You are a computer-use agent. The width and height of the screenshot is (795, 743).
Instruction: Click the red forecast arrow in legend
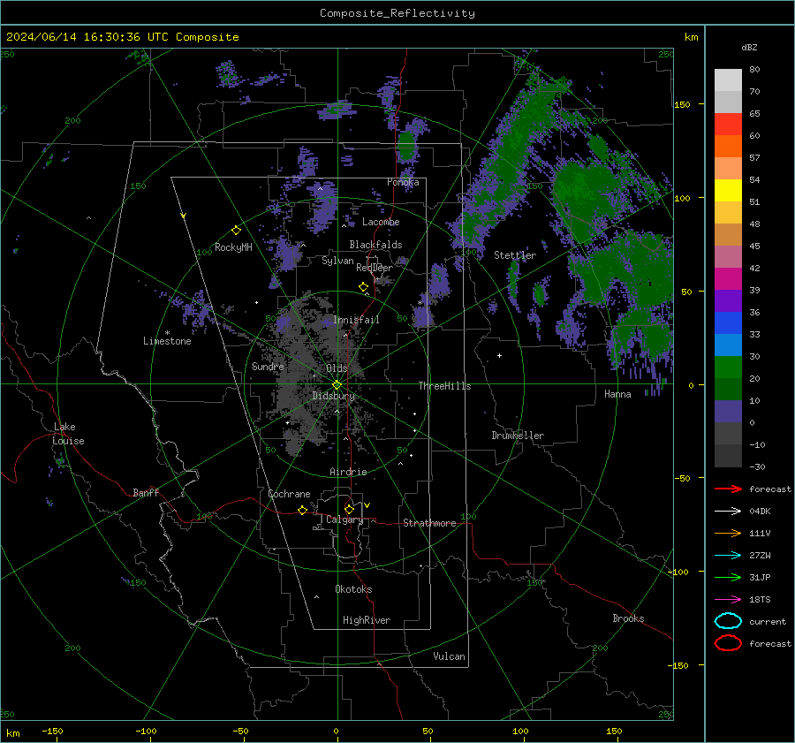pos(728,489)
